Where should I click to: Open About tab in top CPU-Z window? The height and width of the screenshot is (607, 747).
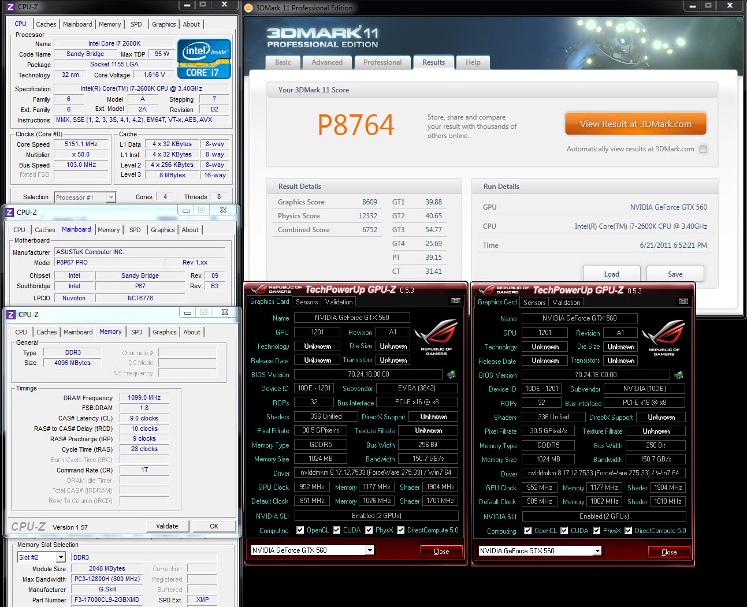[191, 24]
